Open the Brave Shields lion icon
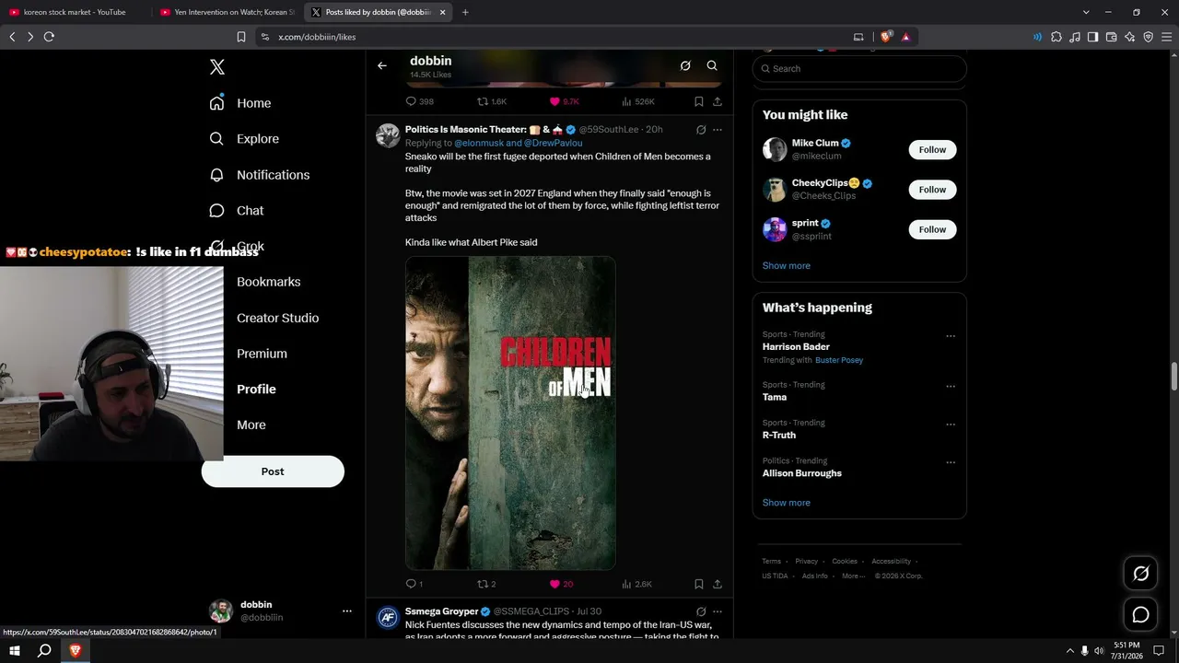Viewport: 1179px width, 663px height. 886,37
